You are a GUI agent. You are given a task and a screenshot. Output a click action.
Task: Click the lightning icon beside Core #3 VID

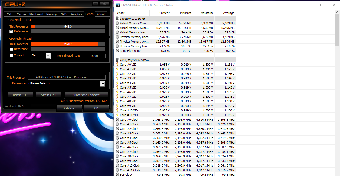117,78
